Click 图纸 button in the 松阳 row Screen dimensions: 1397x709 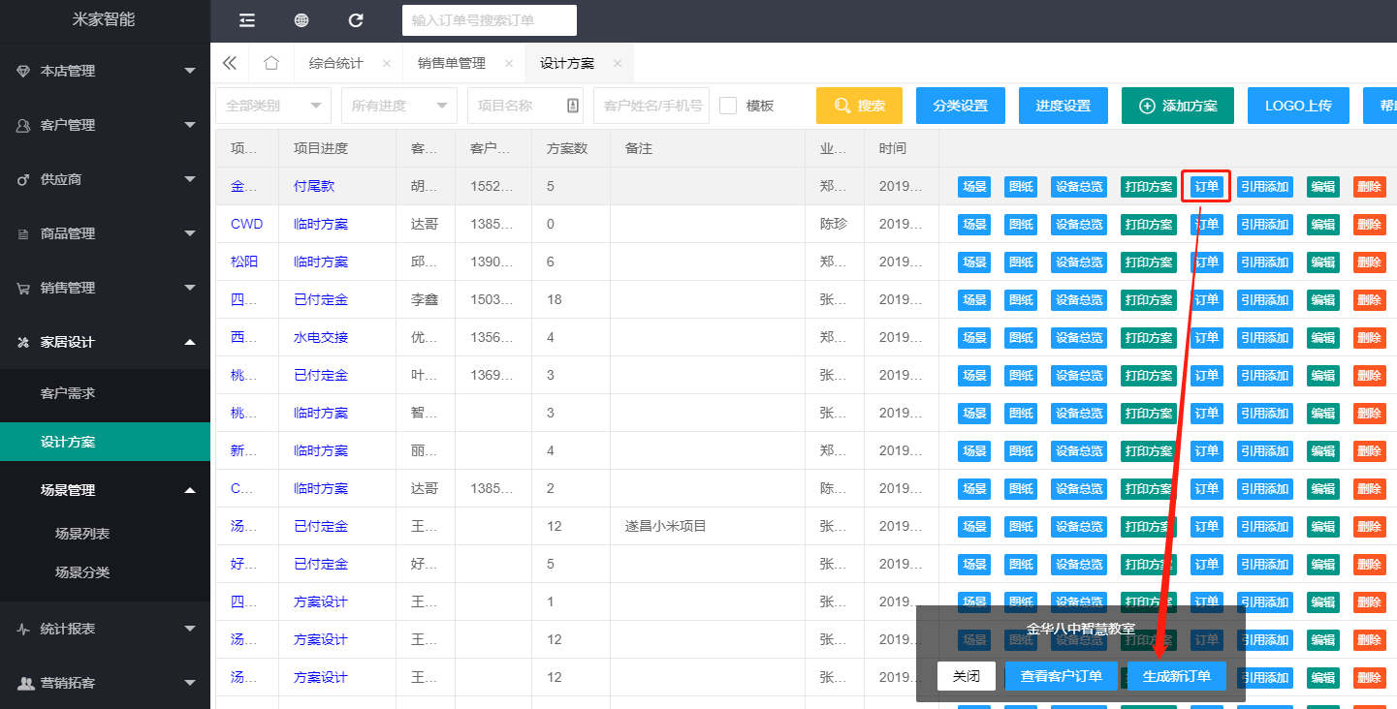tap(1021, 262)
